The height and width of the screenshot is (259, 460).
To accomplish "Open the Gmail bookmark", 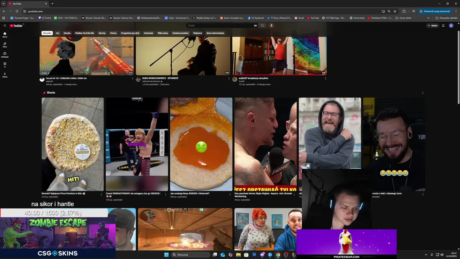I will point(299,18).
